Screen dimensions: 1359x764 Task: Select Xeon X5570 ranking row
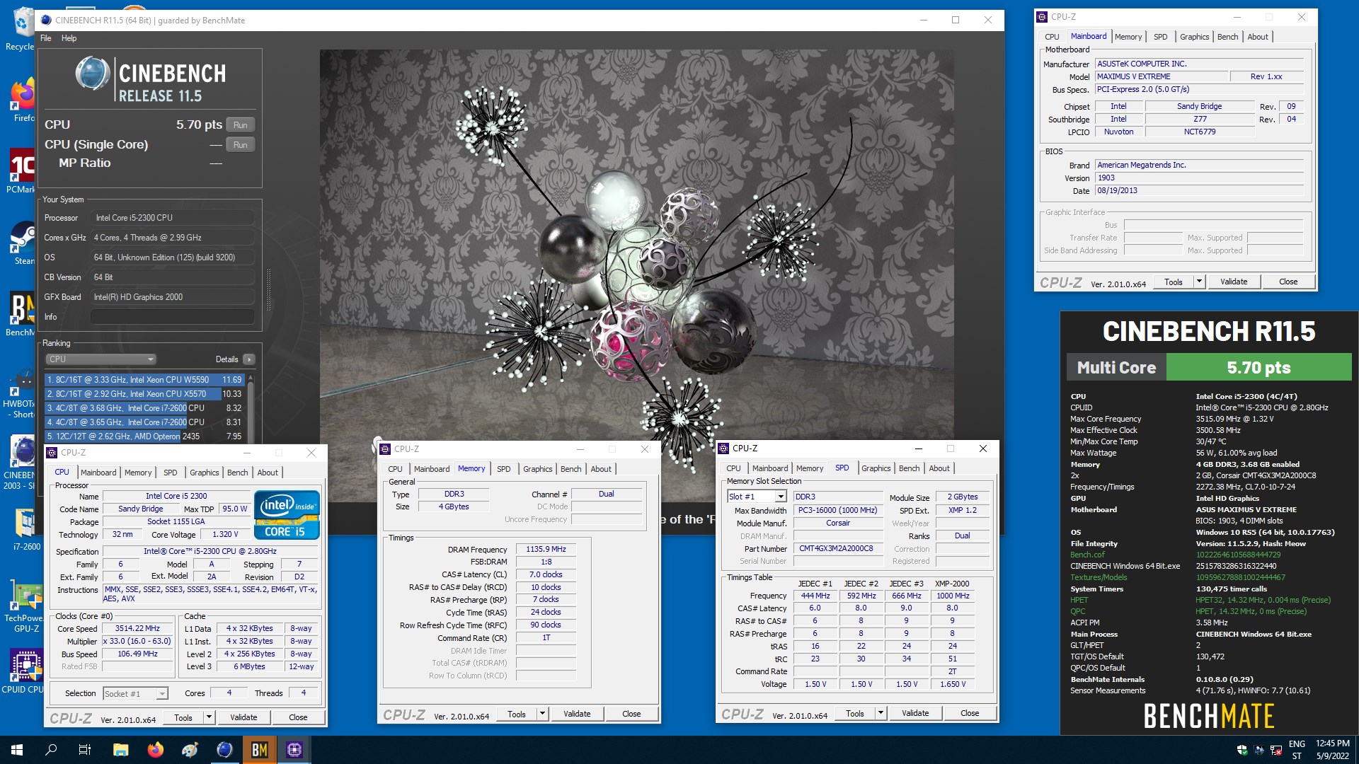144,394
